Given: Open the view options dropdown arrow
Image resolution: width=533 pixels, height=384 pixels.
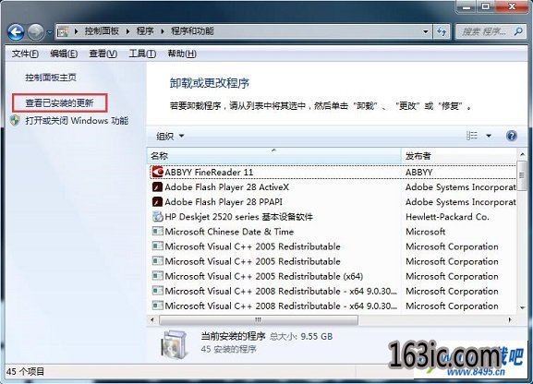Looking at the screenshot, I should (489, 136).
